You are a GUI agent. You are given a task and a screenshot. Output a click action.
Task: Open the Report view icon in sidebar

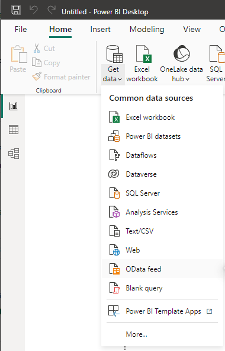coord(14,106)
